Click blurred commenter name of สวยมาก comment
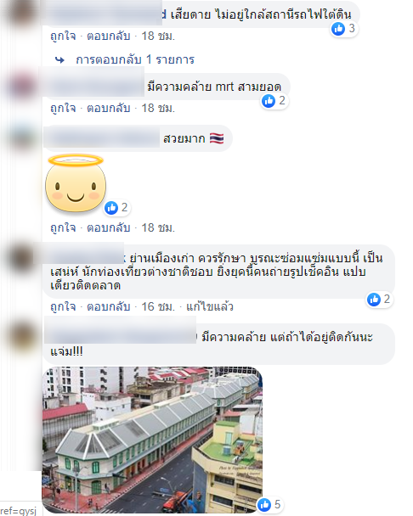 101,139
